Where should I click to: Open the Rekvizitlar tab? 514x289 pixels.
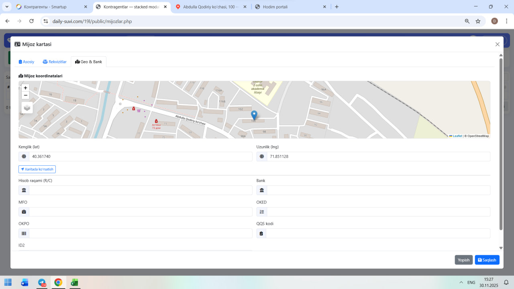click(x=55, y=62)
